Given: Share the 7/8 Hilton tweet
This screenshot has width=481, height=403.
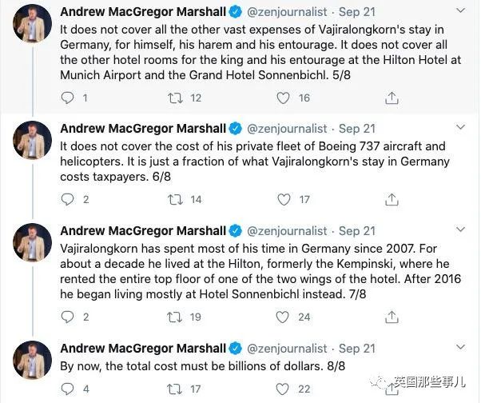Looking at the screenshot, I should pos(392,317).
